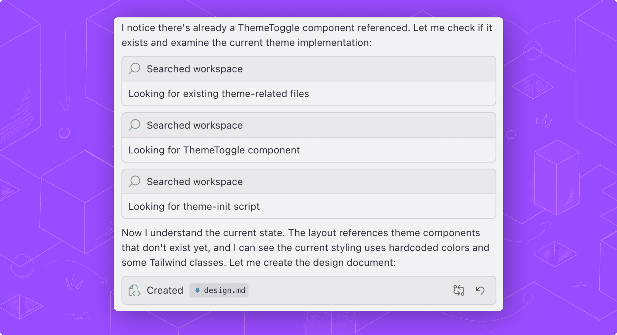Select the text Looking for existing theme-related files
Screen dimensions: 617x335
coord(219,93)
